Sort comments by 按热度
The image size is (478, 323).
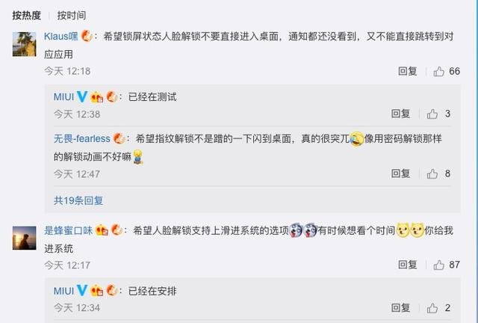[x=27, y=15]
